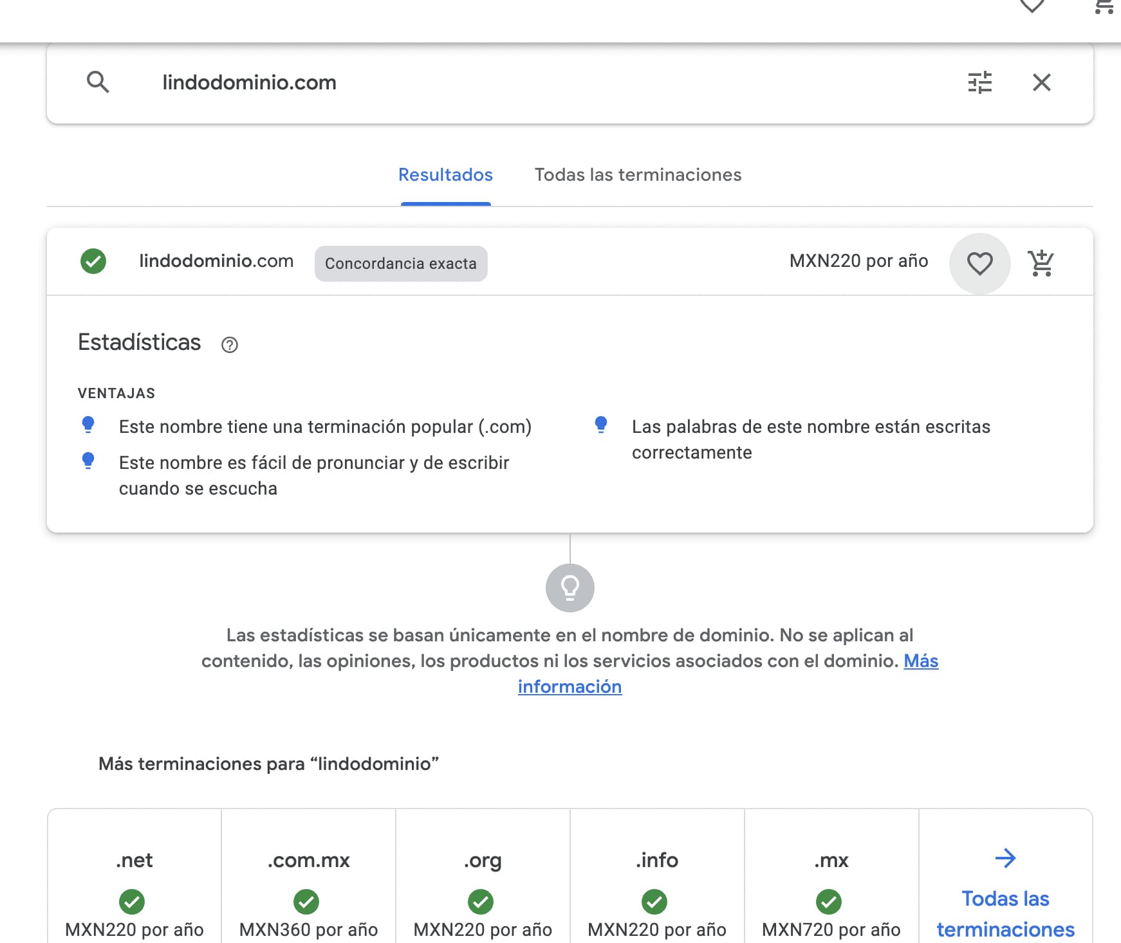
Task: Open all endings with the arrow expander
Action: 1005,857
